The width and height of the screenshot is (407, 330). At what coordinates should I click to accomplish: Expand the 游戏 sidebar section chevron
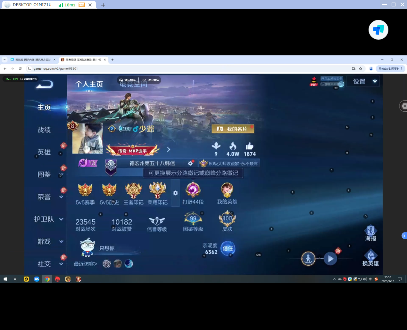click(61, 242)
